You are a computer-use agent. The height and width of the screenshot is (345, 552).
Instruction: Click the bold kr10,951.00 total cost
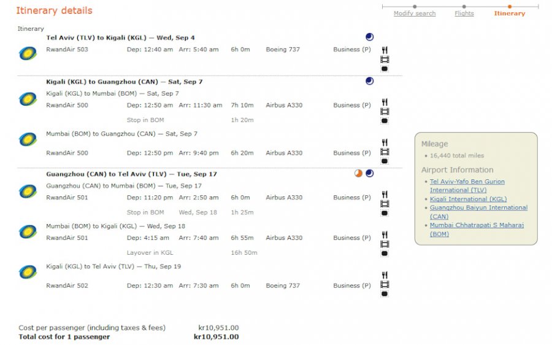point(216,337)
